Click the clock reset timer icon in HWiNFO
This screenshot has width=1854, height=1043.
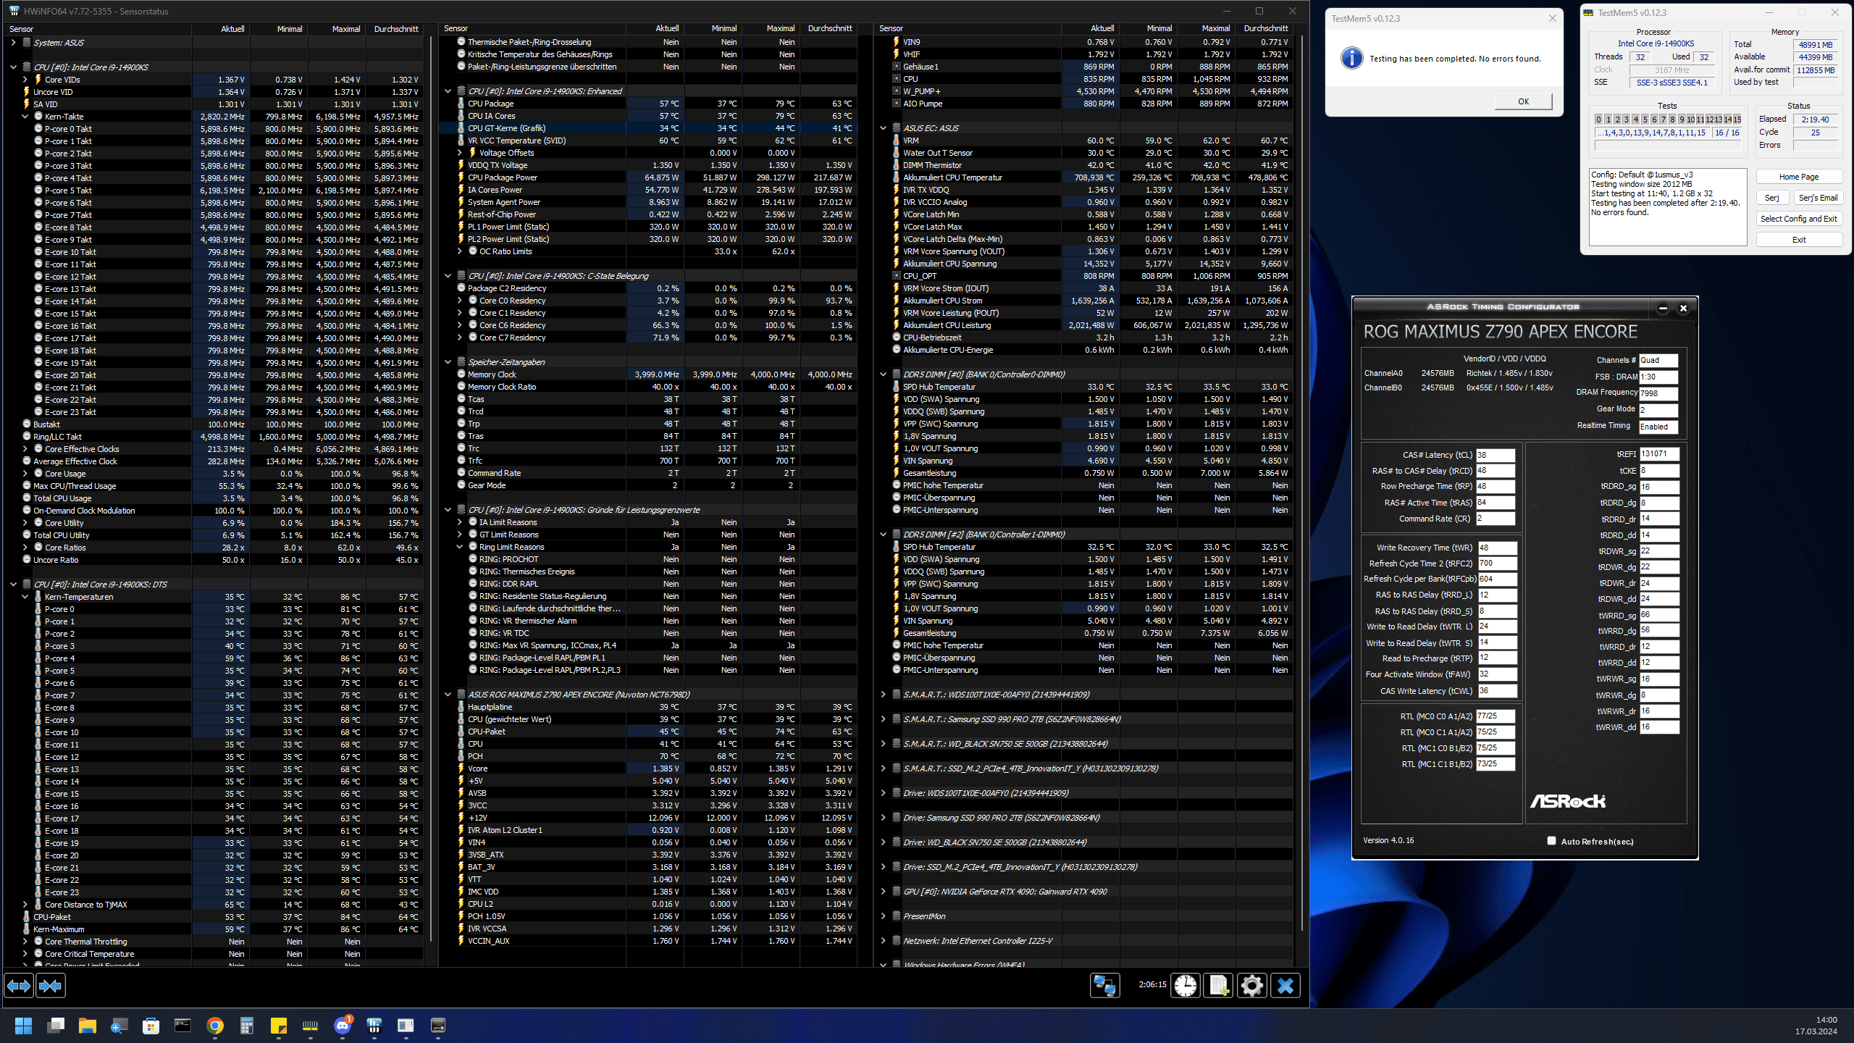[x=1186, y=985]
